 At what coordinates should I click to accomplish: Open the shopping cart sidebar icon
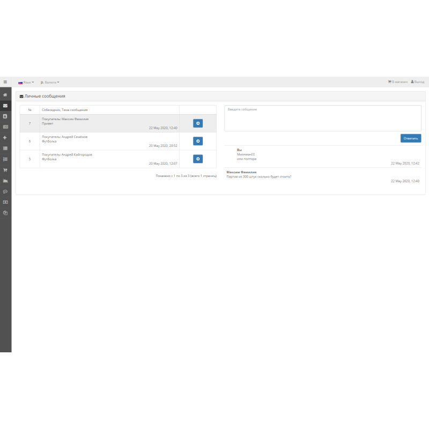tap(5, 169)
